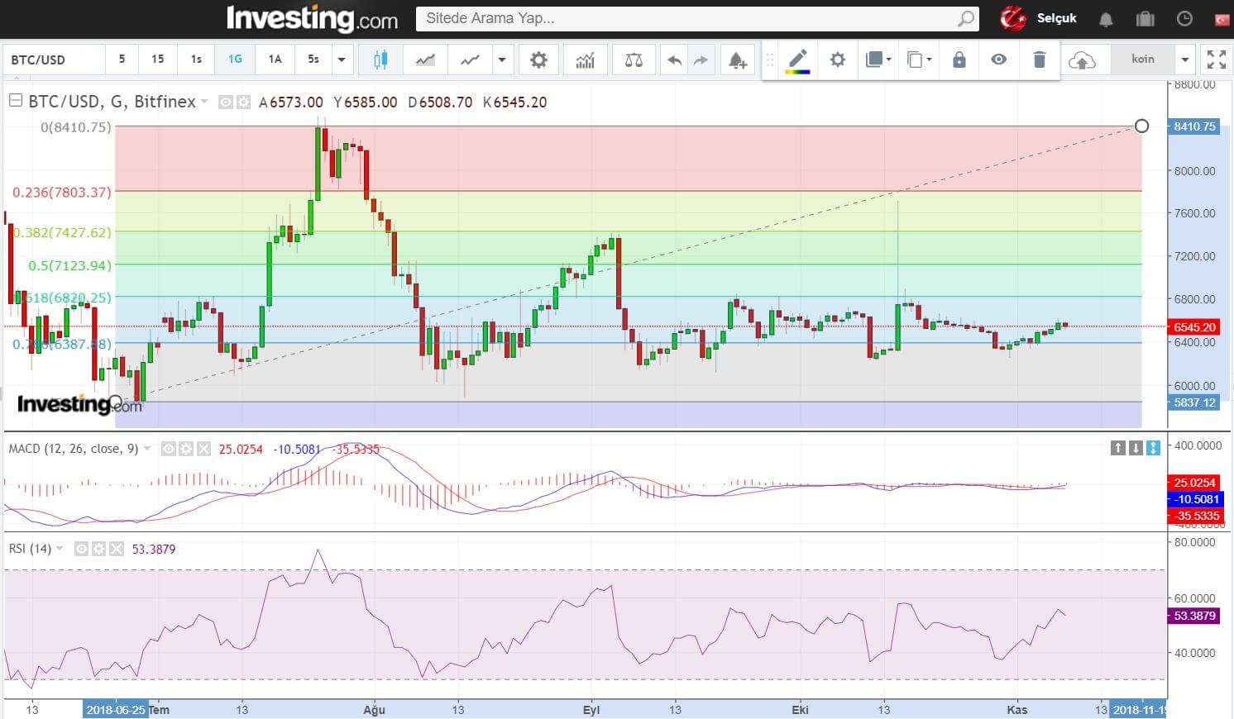
Task: Toggle fullscreen chart mode
Action: [1216, 60]
